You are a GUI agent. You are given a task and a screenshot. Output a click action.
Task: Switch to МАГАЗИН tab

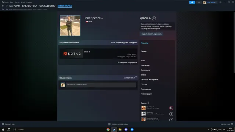pos(15,6)
